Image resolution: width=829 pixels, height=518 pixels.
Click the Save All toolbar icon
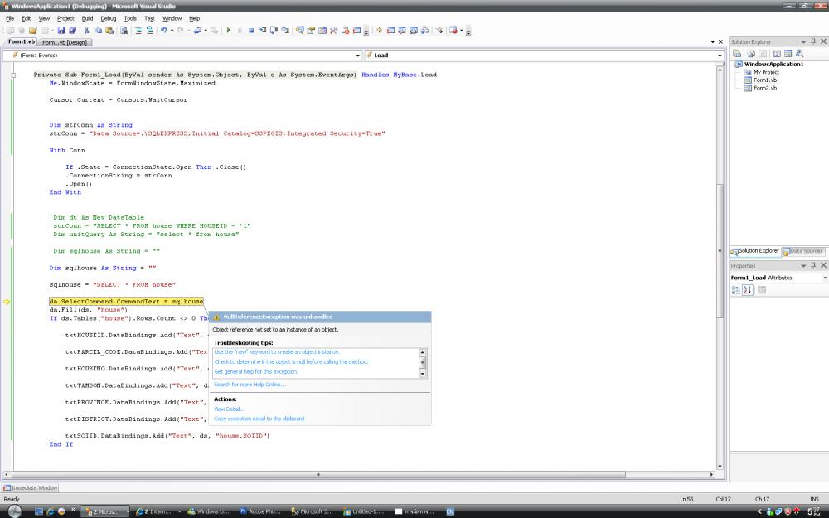72,31
